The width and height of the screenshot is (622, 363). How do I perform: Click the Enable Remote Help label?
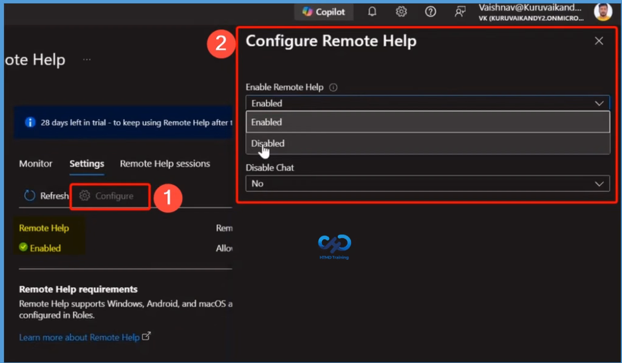coord(284,87)
